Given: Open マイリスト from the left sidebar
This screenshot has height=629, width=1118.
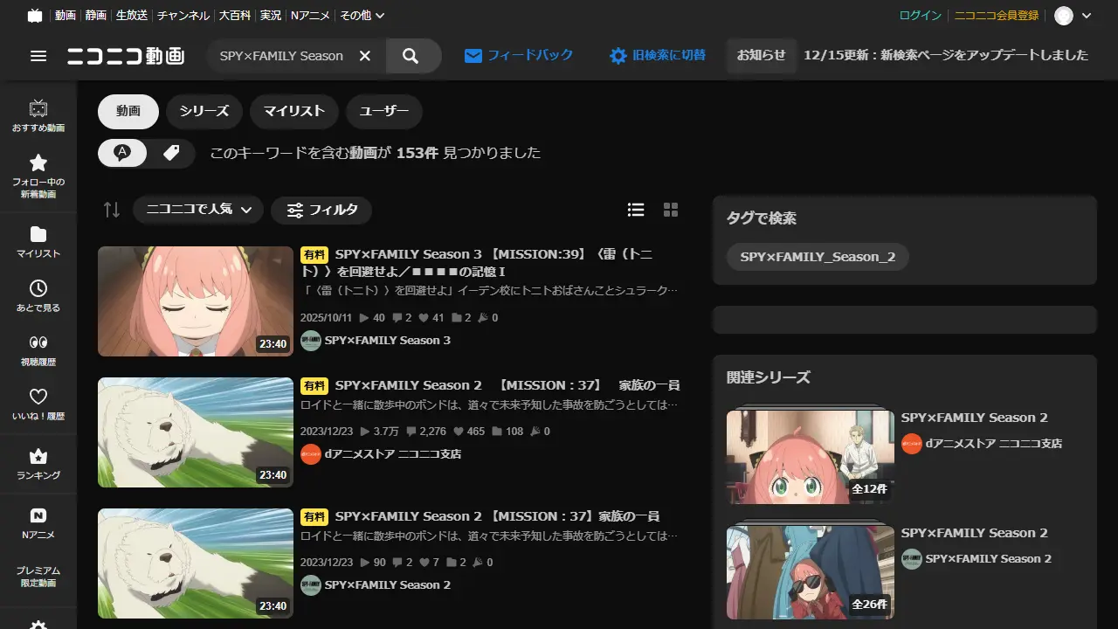Looking at the screenshot, I should coord(38,236).
